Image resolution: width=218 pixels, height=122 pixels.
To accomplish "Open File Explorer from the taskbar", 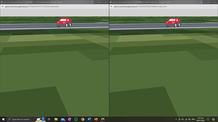I will tap(56, 119).
